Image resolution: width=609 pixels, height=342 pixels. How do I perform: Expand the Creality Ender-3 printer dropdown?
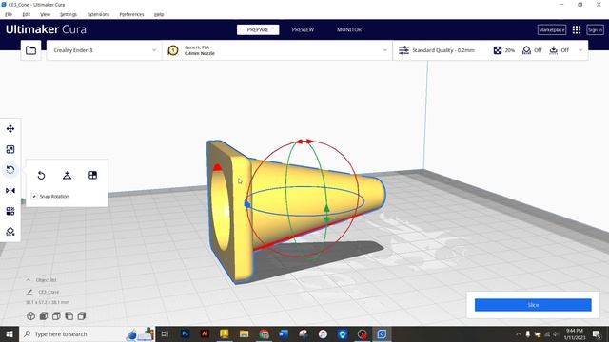[x=104, y=50]
